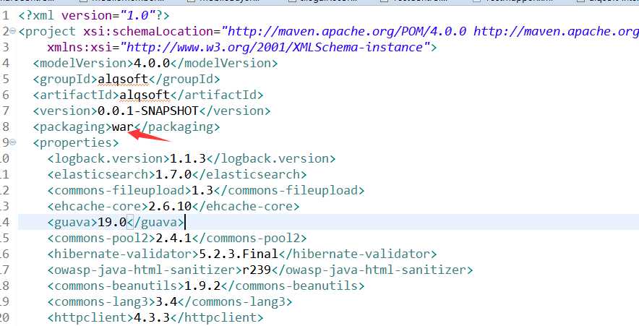Click the closing packaging tag

(x=177, y=126)
